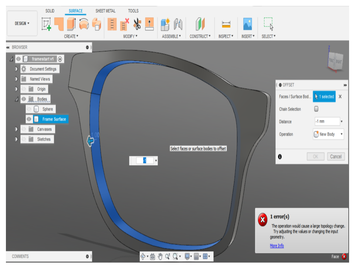Click the Cancel button in Offset dialog
The height and width of the screenshot is (266, 355).
click(x=336, y=156)
